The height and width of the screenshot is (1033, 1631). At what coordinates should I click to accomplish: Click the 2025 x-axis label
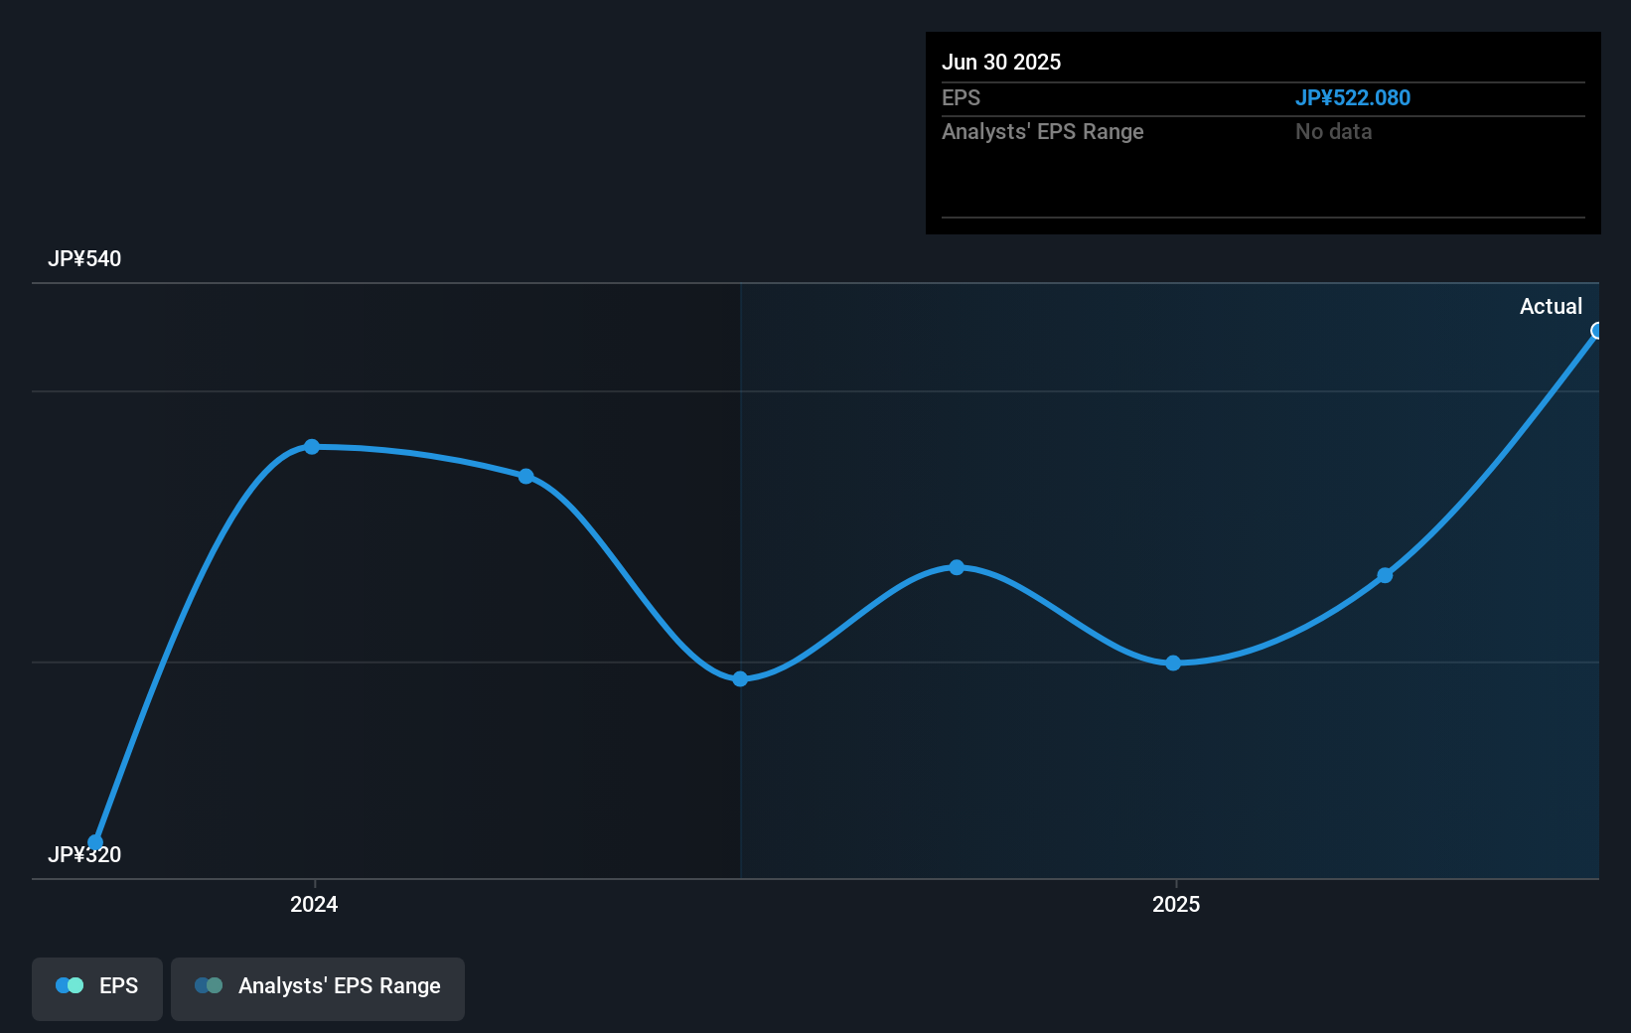click(1176, 904)
